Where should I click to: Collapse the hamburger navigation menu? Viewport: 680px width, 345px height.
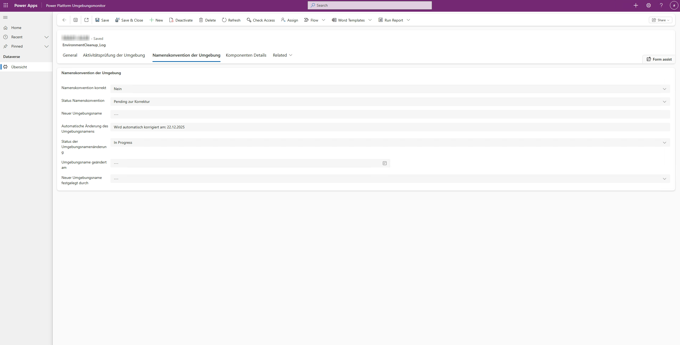click(5, 18)
